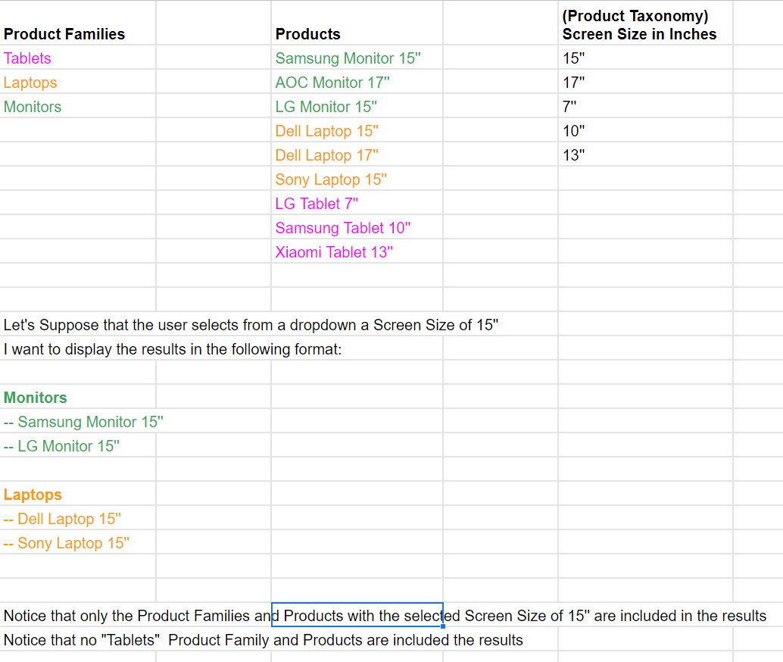The width and height of the screenshot is (783, 662).
Task: Click the Products column header cell
Action: pos(357,23)
